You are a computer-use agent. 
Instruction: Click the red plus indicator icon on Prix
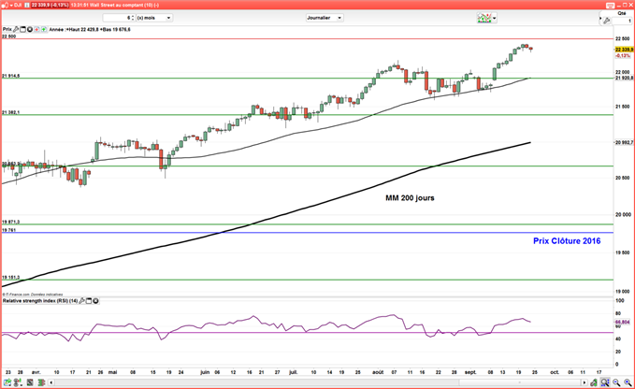pyautogui.click(x=36, y=30)
